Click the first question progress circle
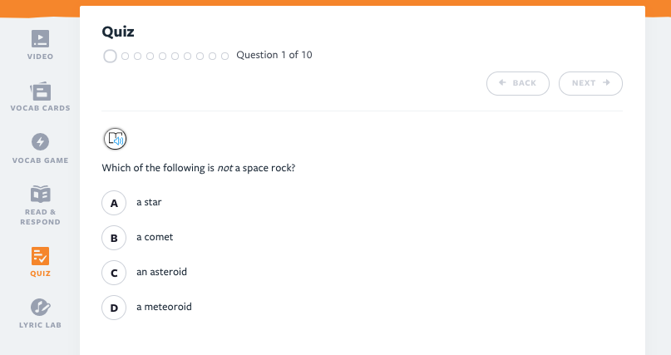This screenshot has width=671, height=355. point(110,57)
